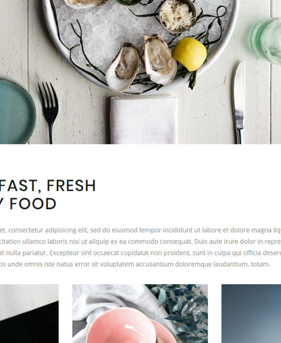
Task: Click the crushed ice on the platter
Action: click(105, 33)
